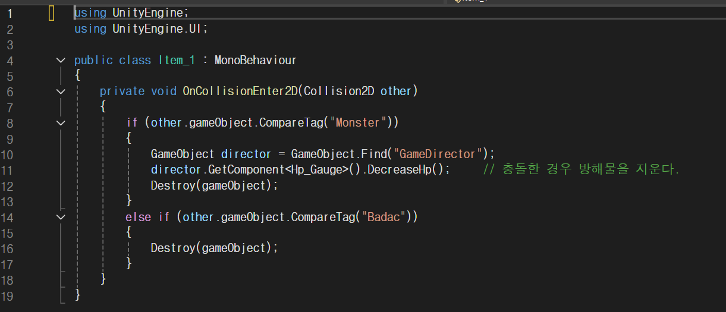
Task: Collapse the OnCollisionEnter2D method fold chevron
Action: point(60,92)
